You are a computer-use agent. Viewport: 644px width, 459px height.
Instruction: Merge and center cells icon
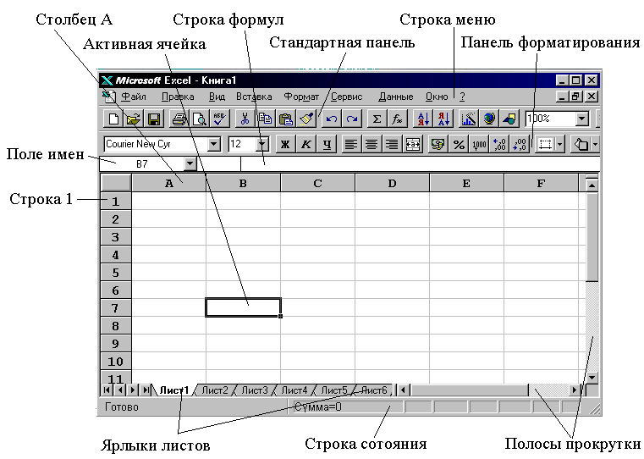[413, 144]
